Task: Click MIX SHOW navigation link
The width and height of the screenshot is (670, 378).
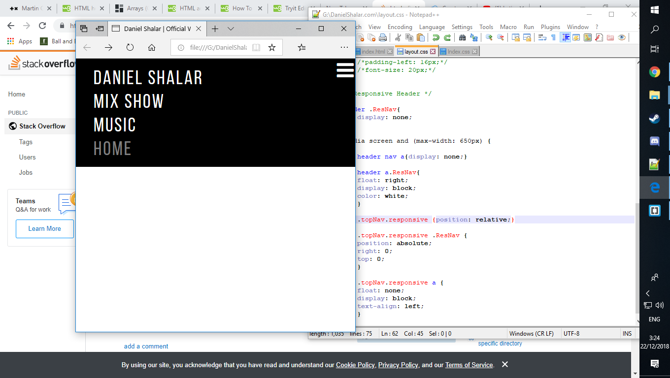Action: point(129,101)
